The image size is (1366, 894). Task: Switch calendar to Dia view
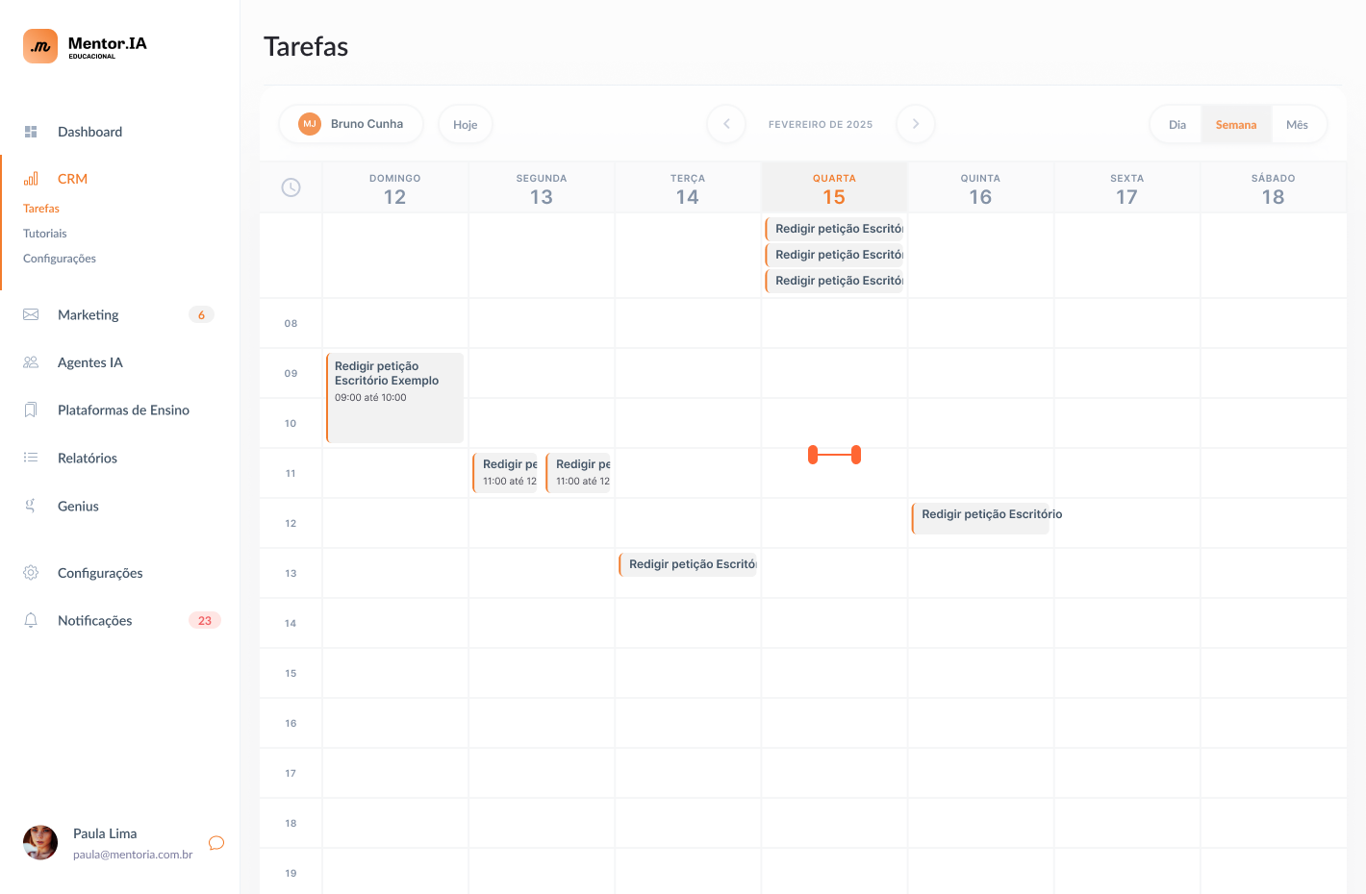click(x=1176, y=125)
